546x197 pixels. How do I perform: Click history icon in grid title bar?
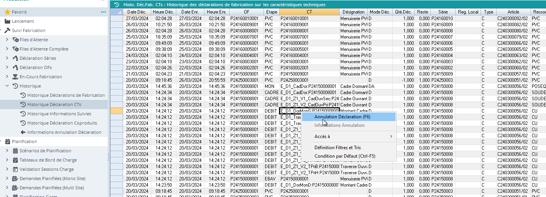[x=117, y=5]
